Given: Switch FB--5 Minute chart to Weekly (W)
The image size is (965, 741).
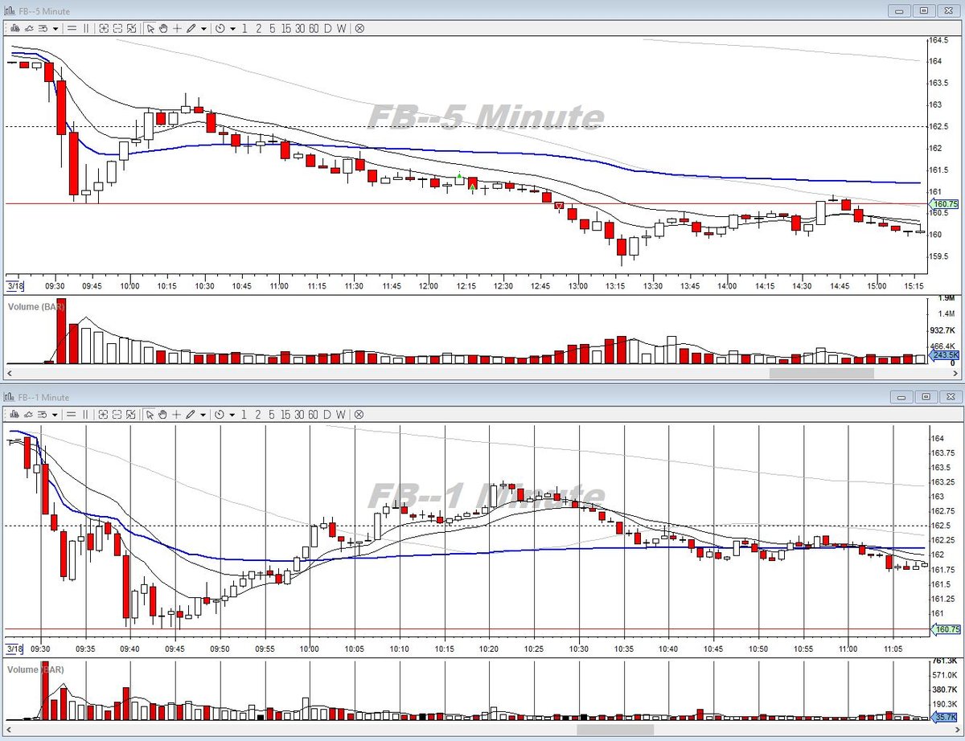Looking at the screenshot, I should click(341, 28).
